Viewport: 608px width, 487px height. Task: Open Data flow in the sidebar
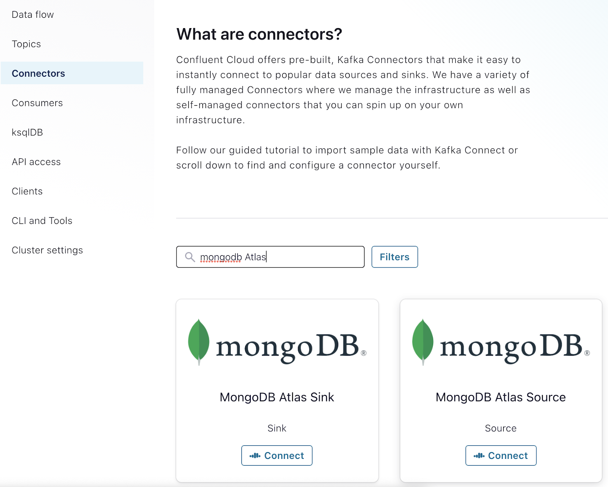pos(33,14)
